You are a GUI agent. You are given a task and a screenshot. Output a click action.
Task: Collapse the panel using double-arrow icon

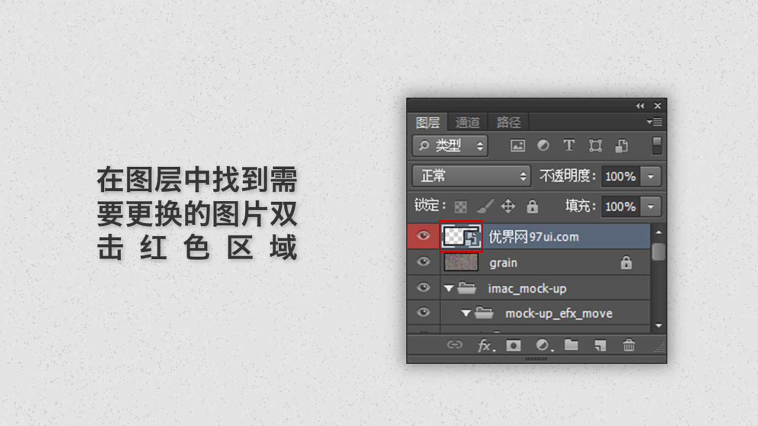[x=640, y=106]
